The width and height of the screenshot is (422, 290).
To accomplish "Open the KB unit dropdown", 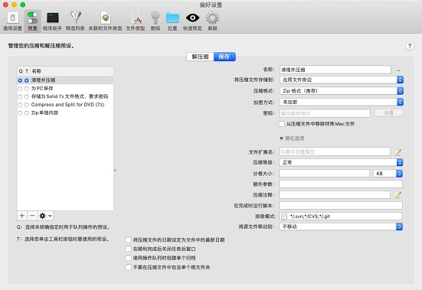I will click(388, 174).
